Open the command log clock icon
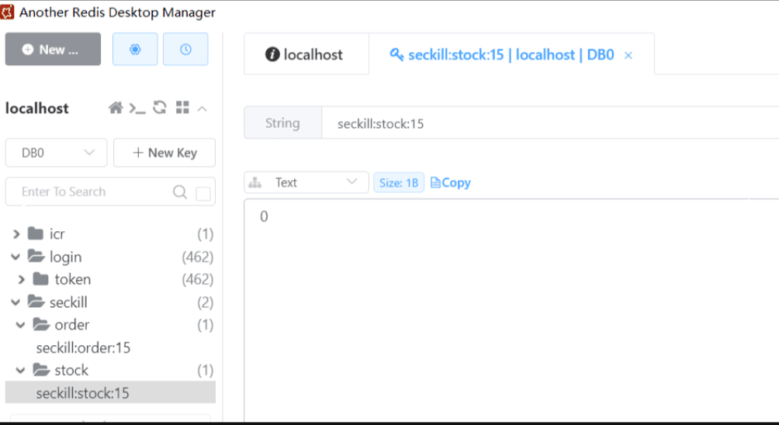 tap(185, 49)
